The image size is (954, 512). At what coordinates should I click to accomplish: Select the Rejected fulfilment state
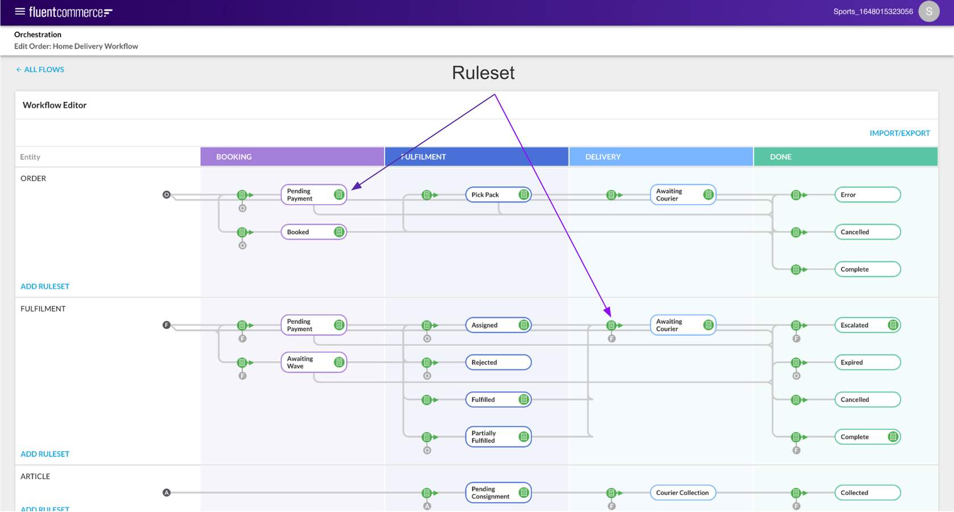(x=497, y=362)
